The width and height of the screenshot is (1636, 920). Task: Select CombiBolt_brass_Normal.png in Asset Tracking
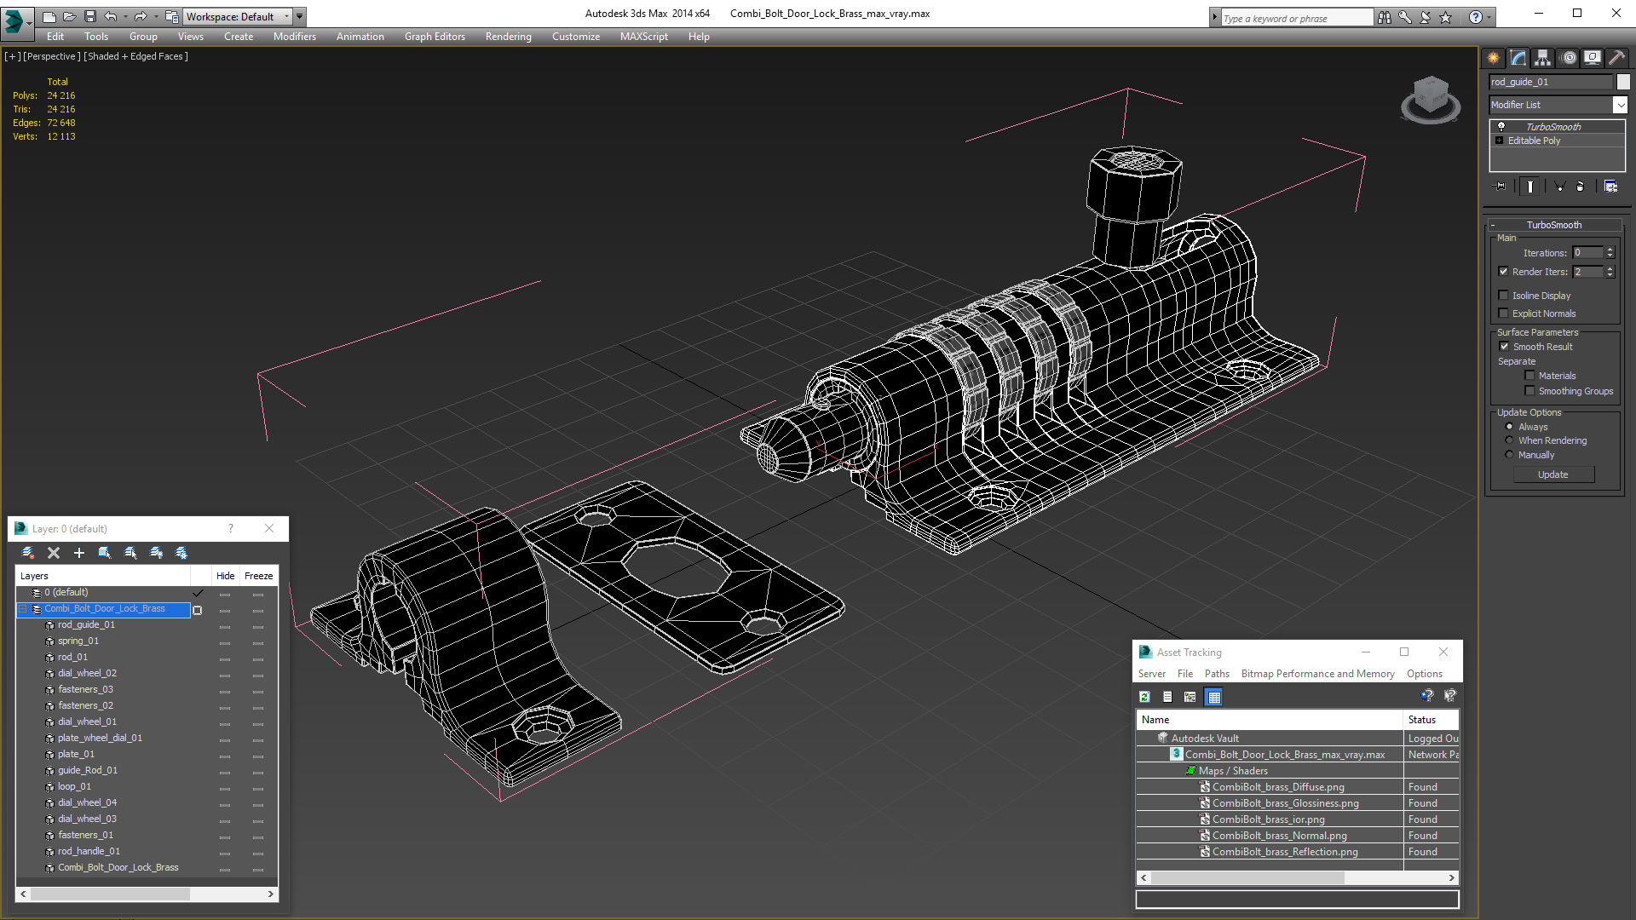click(1279, 836)
